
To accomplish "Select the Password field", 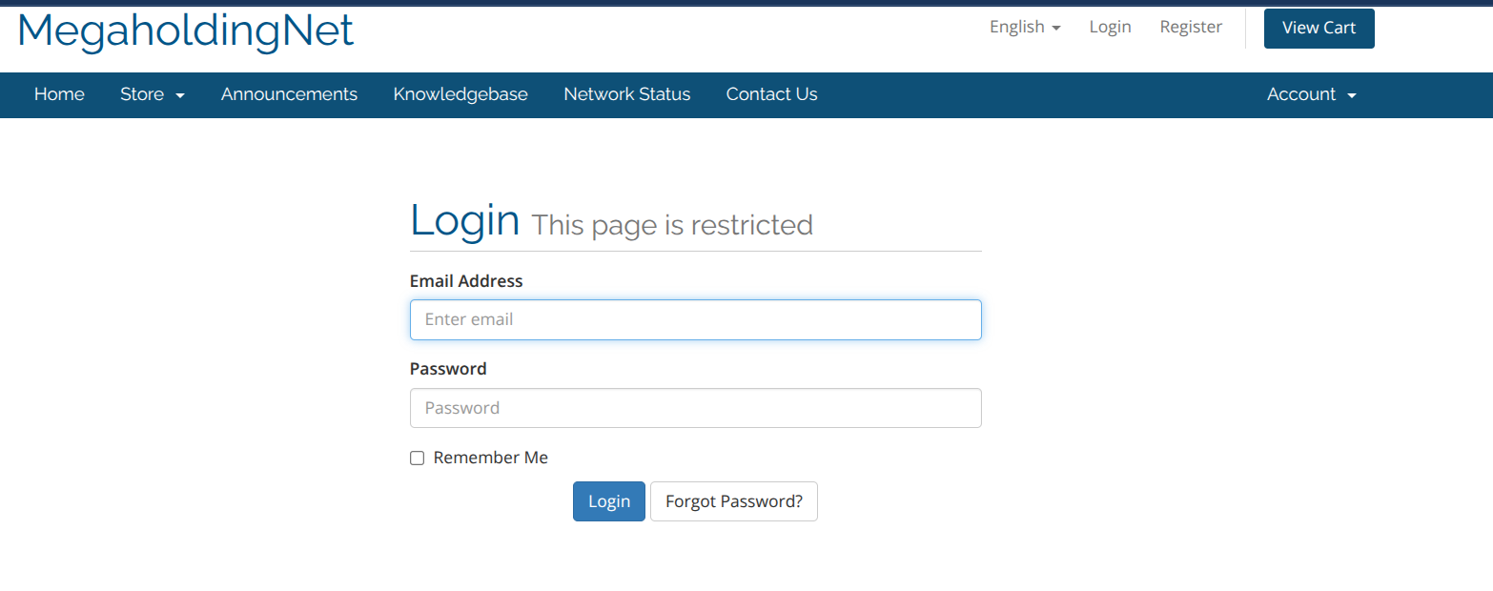I will pos(695,407).
